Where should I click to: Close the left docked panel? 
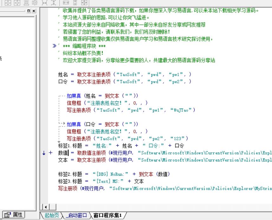tap(34, 11)
